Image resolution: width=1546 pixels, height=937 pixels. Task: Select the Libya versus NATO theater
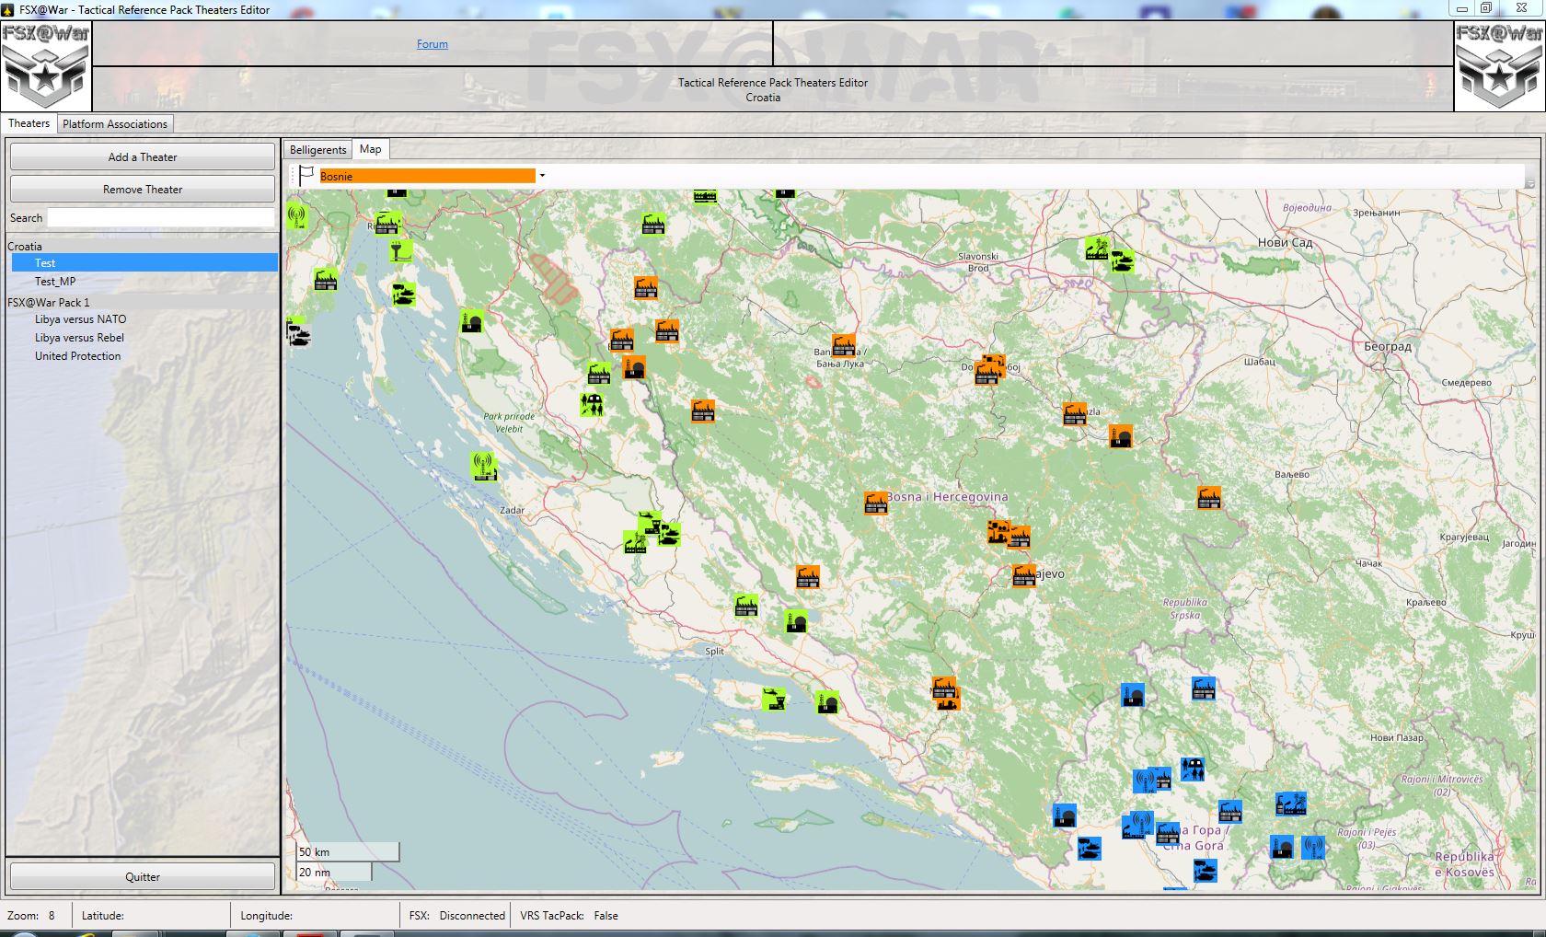81,319
